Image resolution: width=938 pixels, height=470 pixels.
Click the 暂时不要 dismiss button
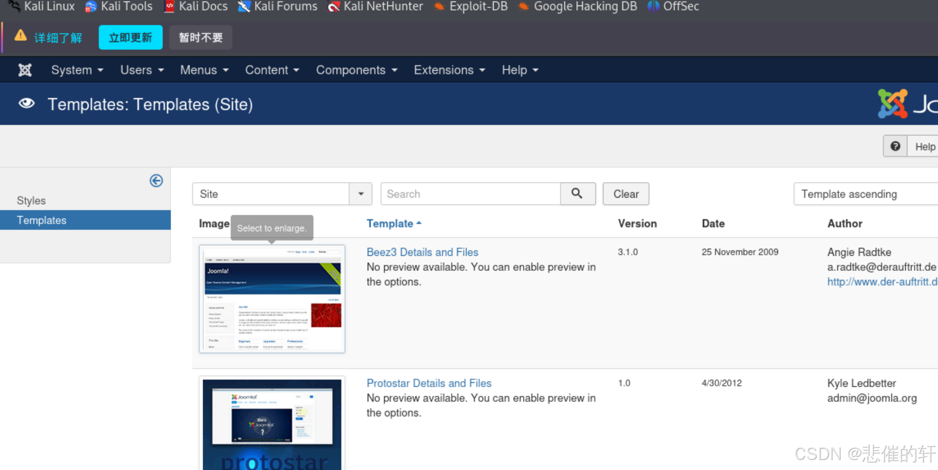click(x=201, y=37)
